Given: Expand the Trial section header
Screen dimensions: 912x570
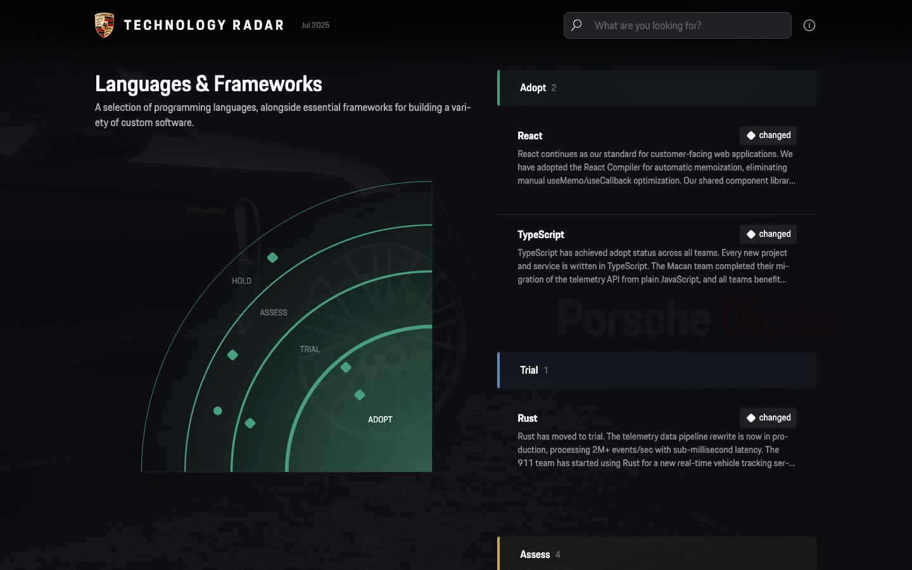Looking at the screenshot, I should click(657, 370).
